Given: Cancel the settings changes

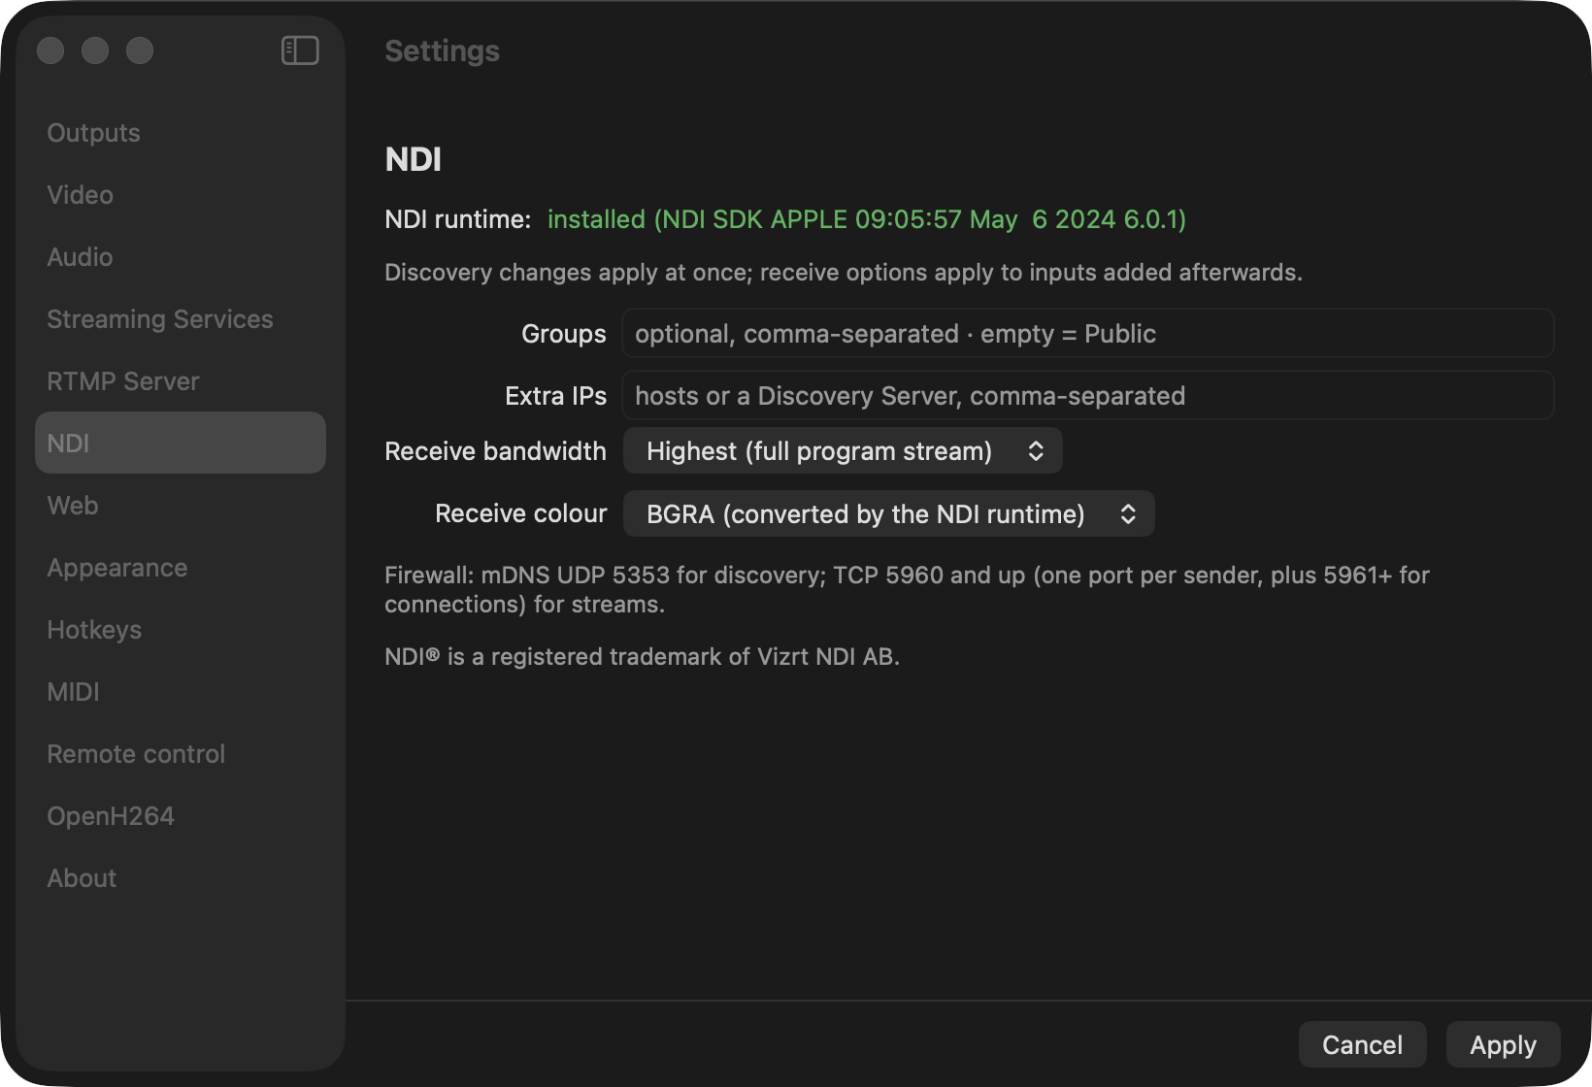Looking at the screenshot, I should (x=1362, y=1044).
